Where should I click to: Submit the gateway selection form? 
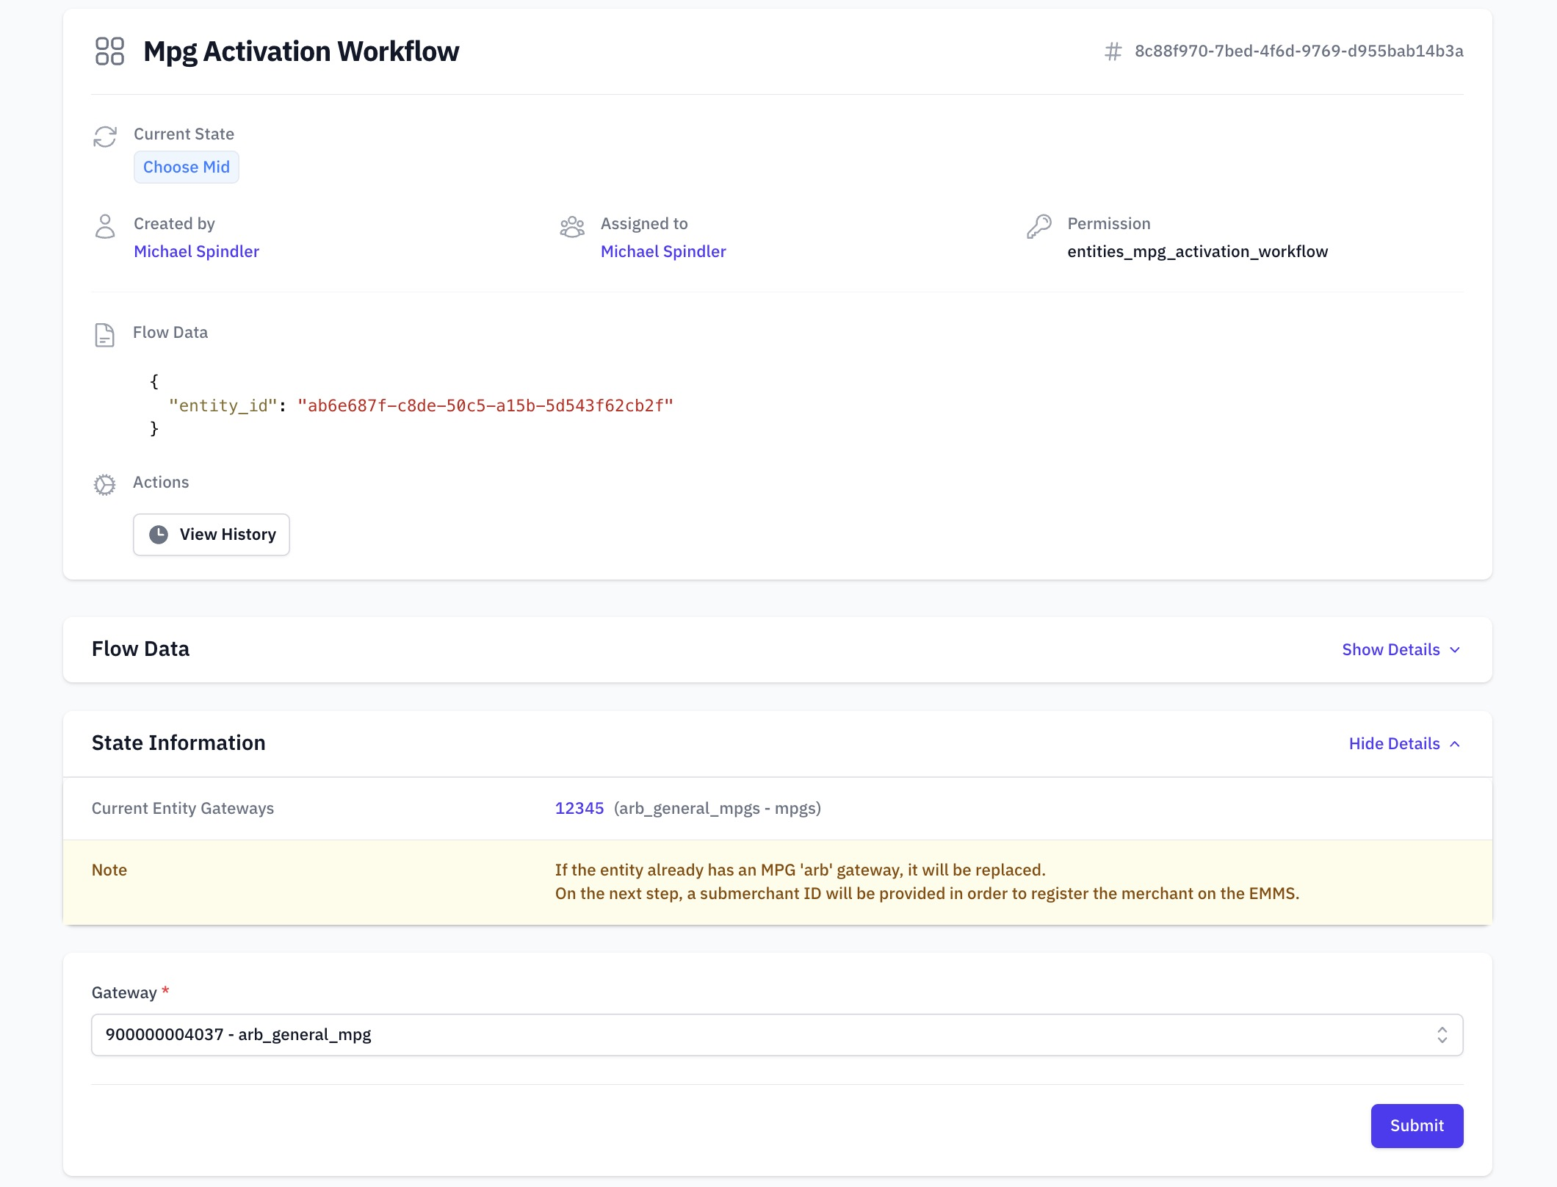(x=1416, y=1125)
